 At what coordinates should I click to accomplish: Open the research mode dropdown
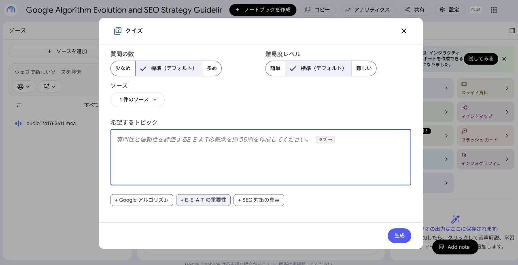50,86
